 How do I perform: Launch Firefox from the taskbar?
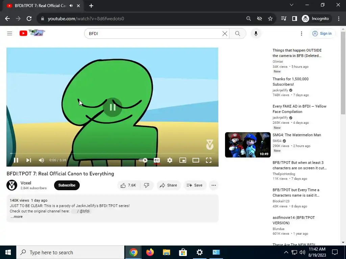point(150,252)
